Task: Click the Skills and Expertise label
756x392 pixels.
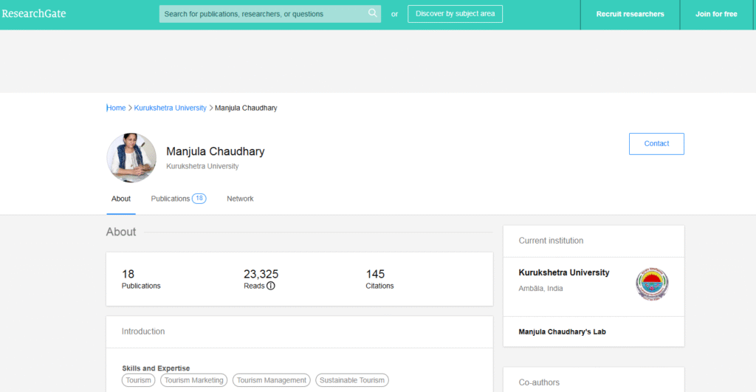Action: pos(156,368)
